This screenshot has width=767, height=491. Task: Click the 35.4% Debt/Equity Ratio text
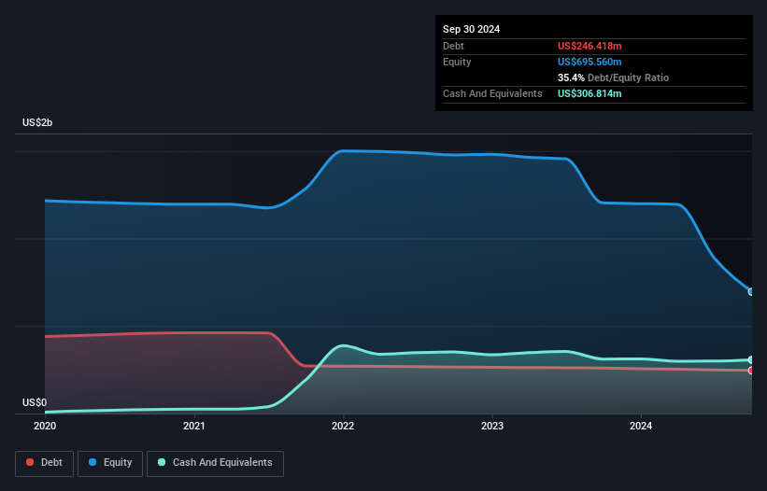pyautogui.click(x=613, y=77)
